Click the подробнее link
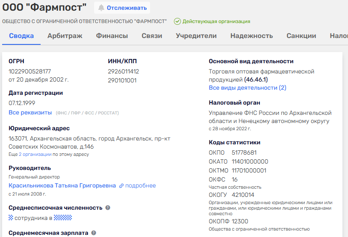Screen dimensions: 348x237 tap(141, 186)
